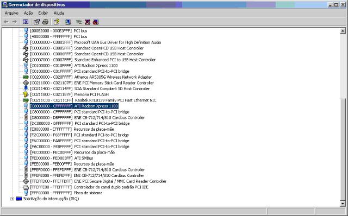348x216 pixels.
Task: Select [C8000000 - CFFFFFFF] PCI standard PCI-to-PCI bridge
Action: [x=79, y=112]
